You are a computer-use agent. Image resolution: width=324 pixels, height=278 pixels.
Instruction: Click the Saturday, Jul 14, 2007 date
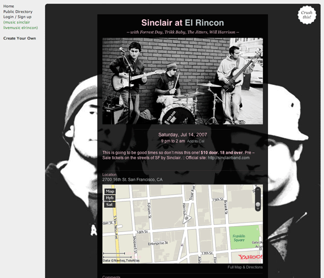[183, 135]
